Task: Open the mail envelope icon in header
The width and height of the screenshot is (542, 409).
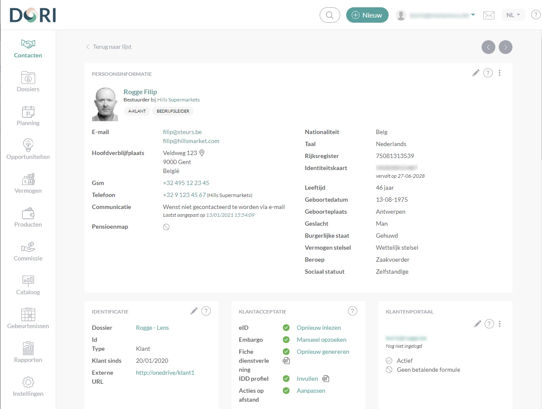Action: [x=489, y=15]
